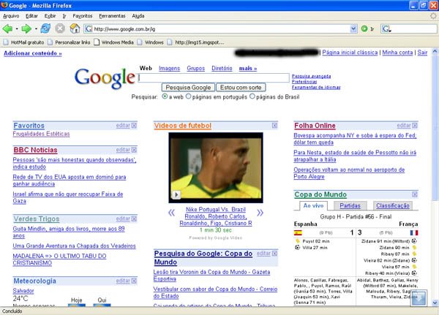This screenshot has height=315, width=439.
Task: Open the Ferramentas menu
Action: (112, 16)
